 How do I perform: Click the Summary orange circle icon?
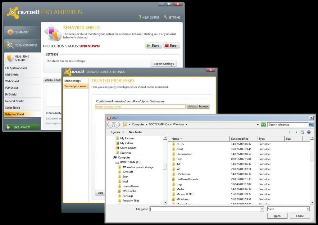point(10,32)
